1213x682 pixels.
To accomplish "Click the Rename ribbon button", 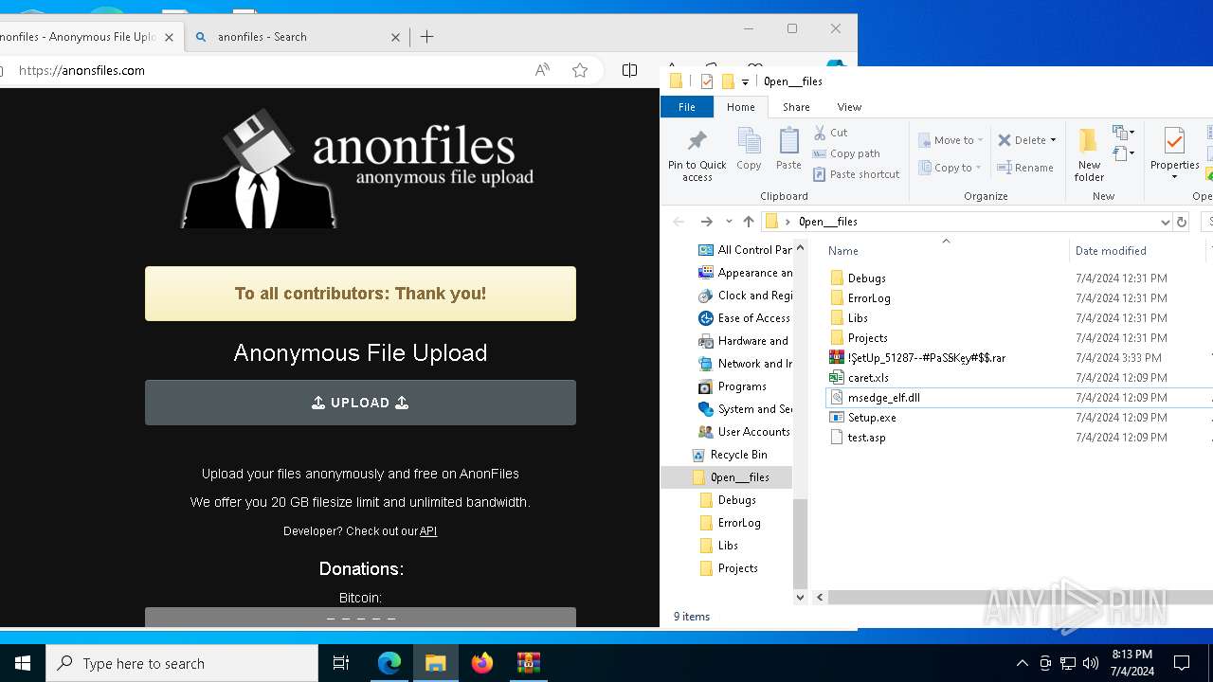I will coord(1025,168).
